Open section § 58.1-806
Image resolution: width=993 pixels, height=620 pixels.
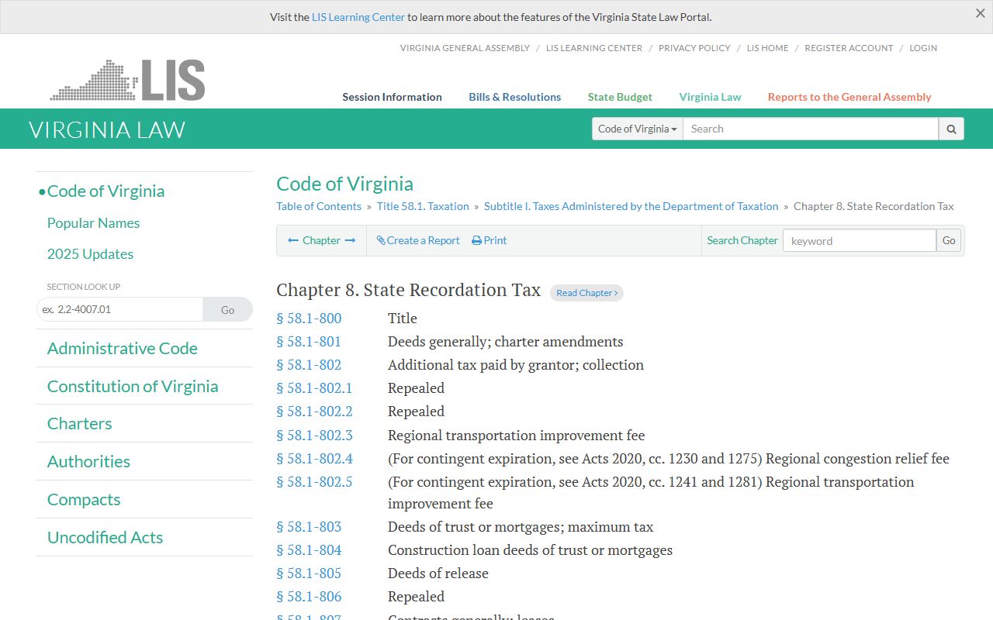pyautogui.click(x=309, y=597)
